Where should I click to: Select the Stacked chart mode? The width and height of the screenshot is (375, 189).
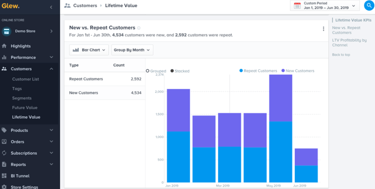point(180,71)
